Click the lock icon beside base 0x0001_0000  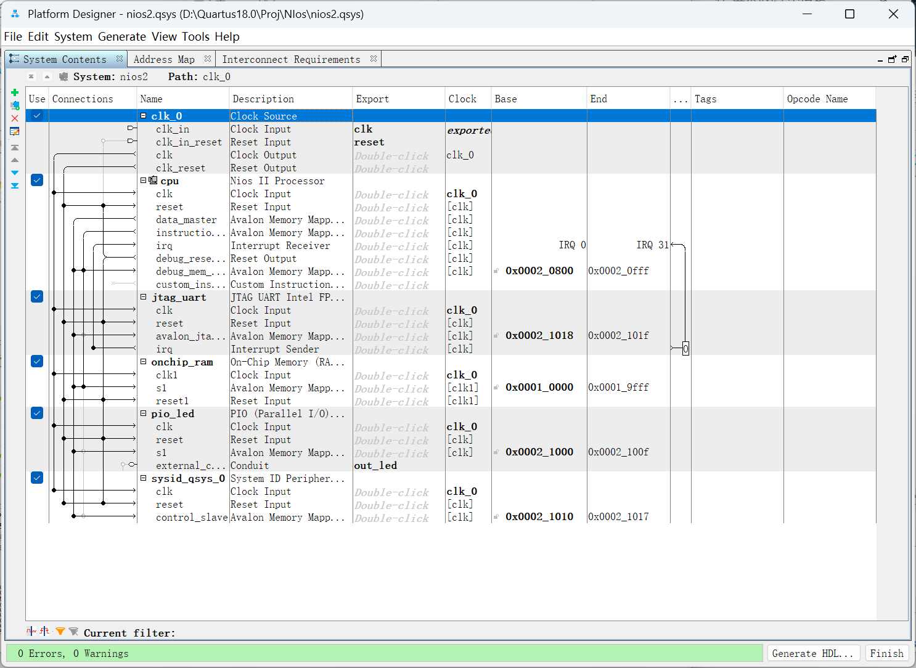(x=496, y=388)
